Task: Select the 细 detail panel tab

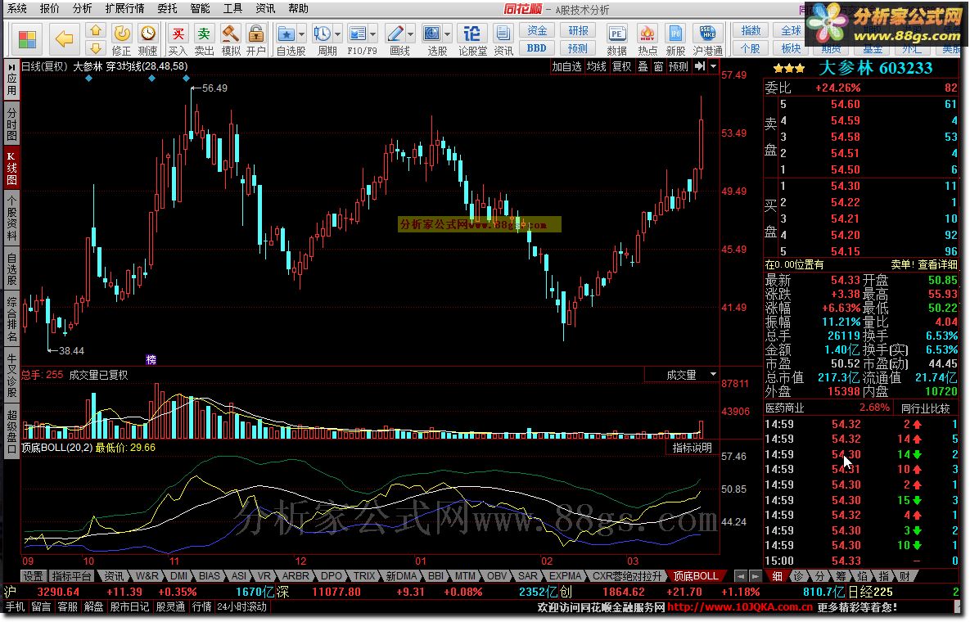Action: click(x=777, y=576)
